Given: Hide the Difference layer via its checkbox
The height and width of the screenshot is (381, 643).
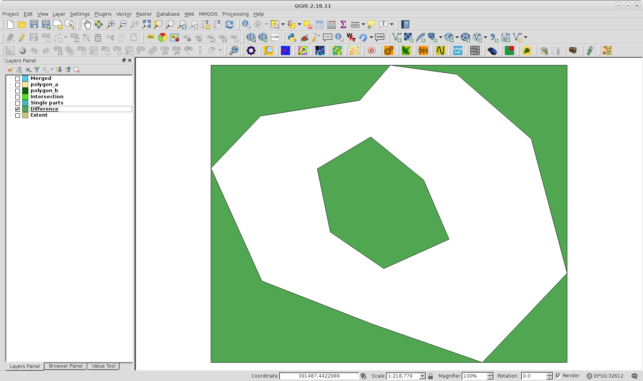Looking at the screenshot, I should coord(18,109).
